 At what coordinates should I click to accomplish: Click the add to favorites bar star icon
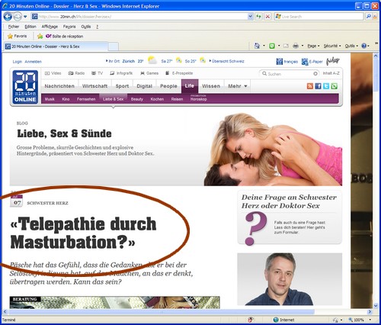tap(40, 36)
